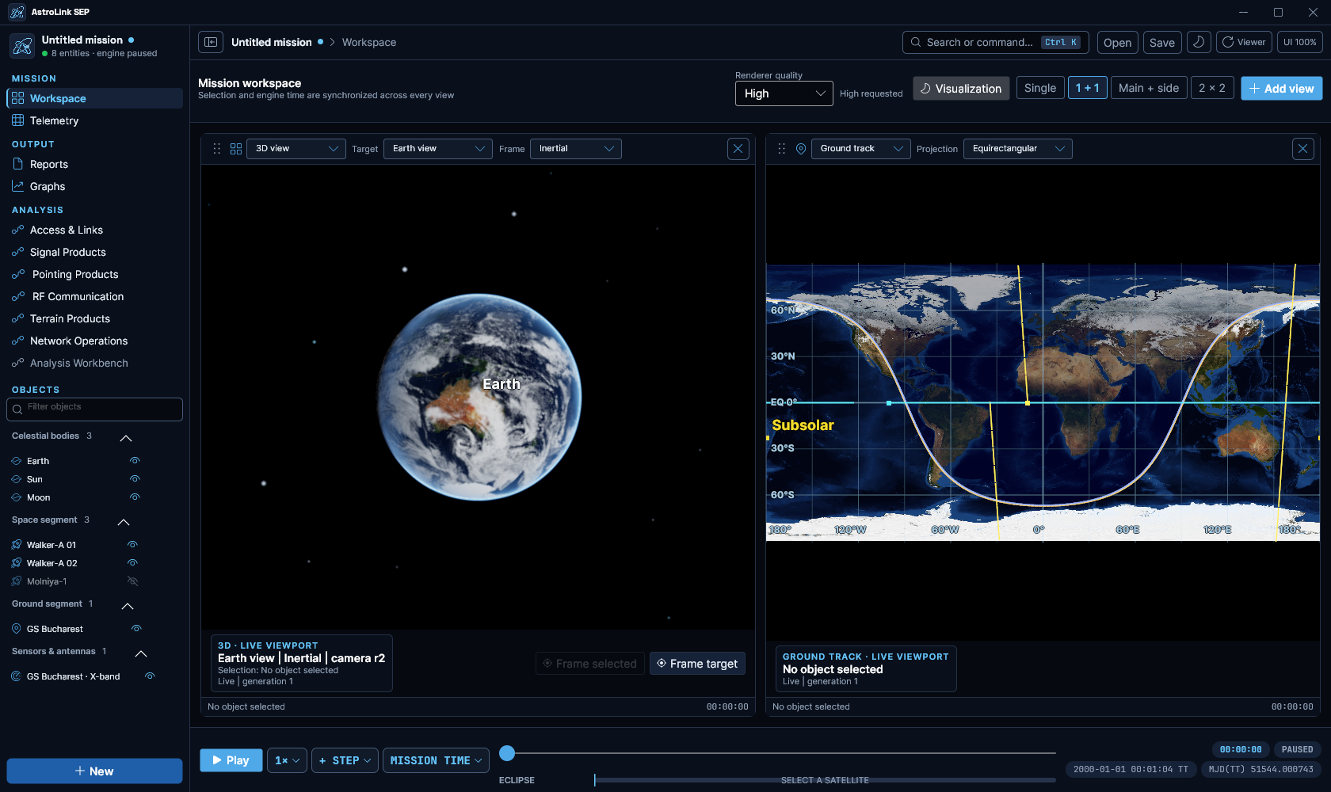Select the Earth object icon
Viewport: 1331px width, 792px height.
(17, 461)
